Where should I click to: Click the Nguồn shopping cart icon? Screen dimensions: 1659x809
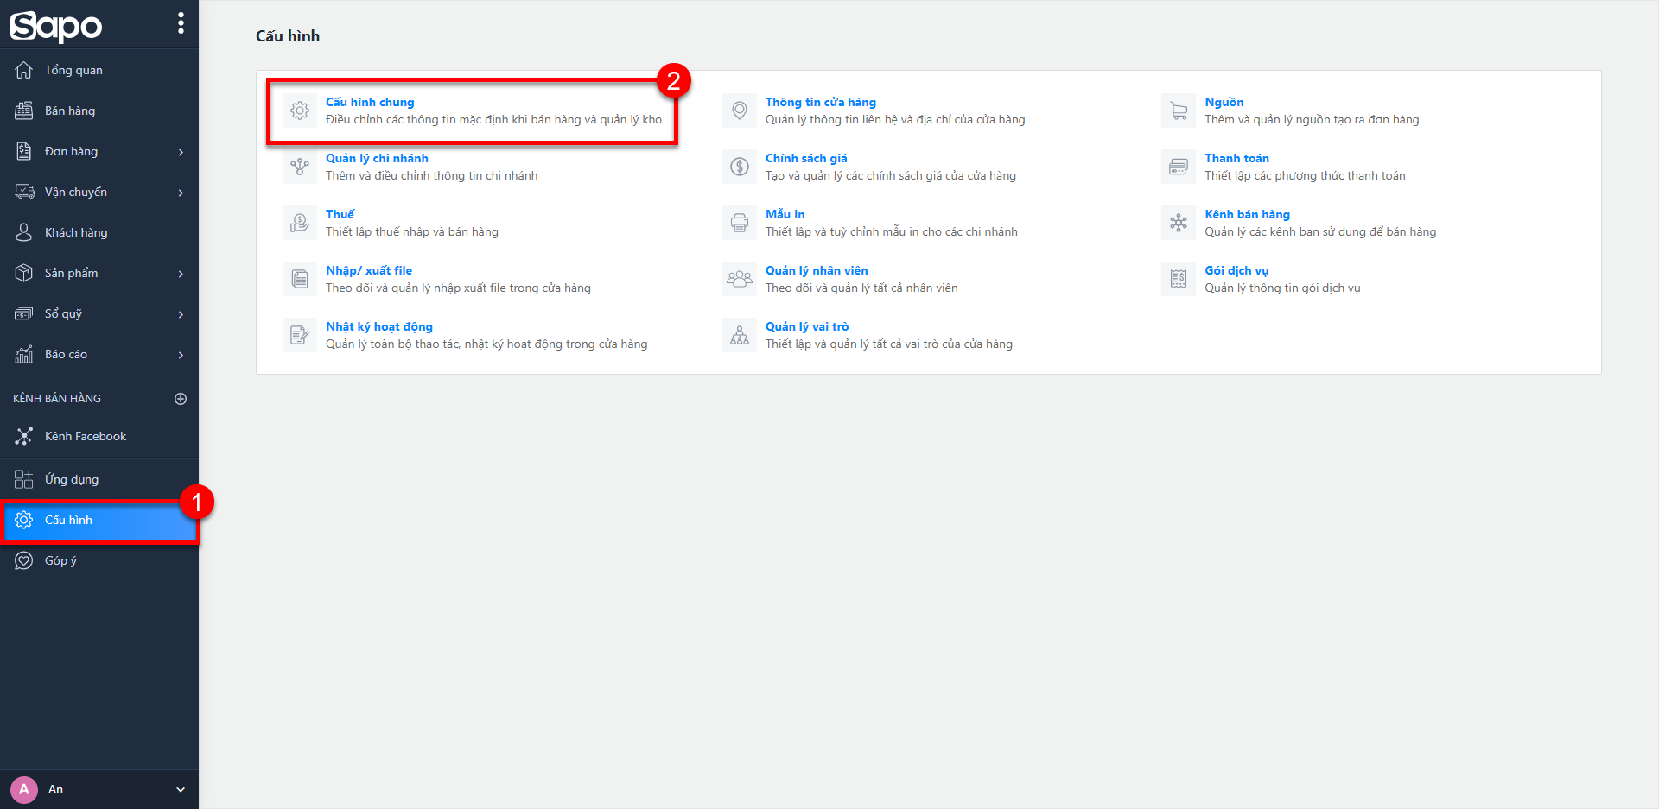[1179, 111]
